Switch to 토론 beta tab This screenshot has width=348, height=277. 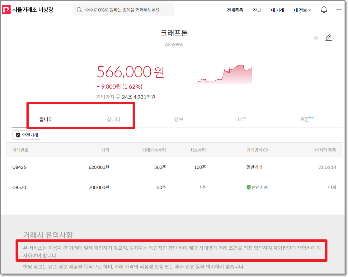[x=307, y=119]
